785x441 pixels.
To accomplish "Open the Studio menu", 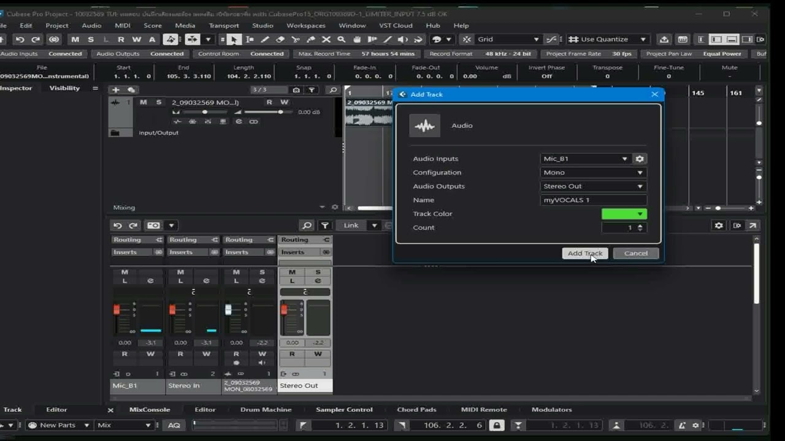I will point(262,26).
